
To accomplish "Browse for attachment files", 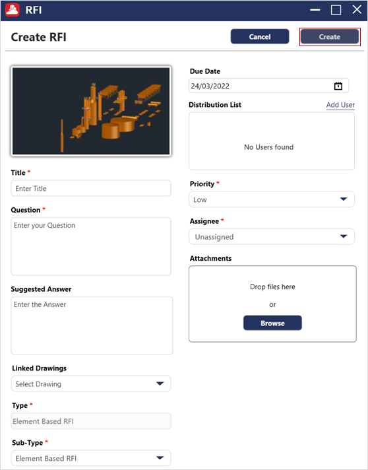I will (272, 323).
